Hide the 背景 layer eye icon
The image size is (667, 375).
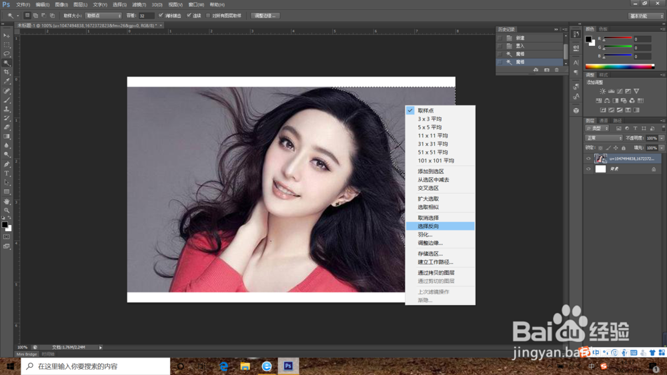click(588, 169)
